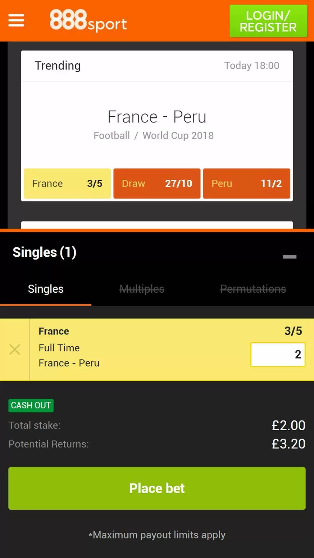Screen dimensions: 314x558
Task: Click the Login/Register button
Action: [268, 21]
